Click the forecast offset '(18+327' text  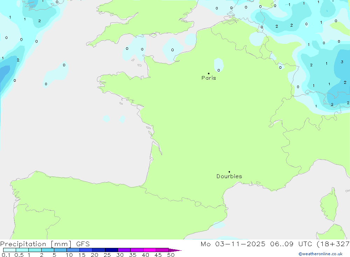pyautogui.click(x=333, y=244)
